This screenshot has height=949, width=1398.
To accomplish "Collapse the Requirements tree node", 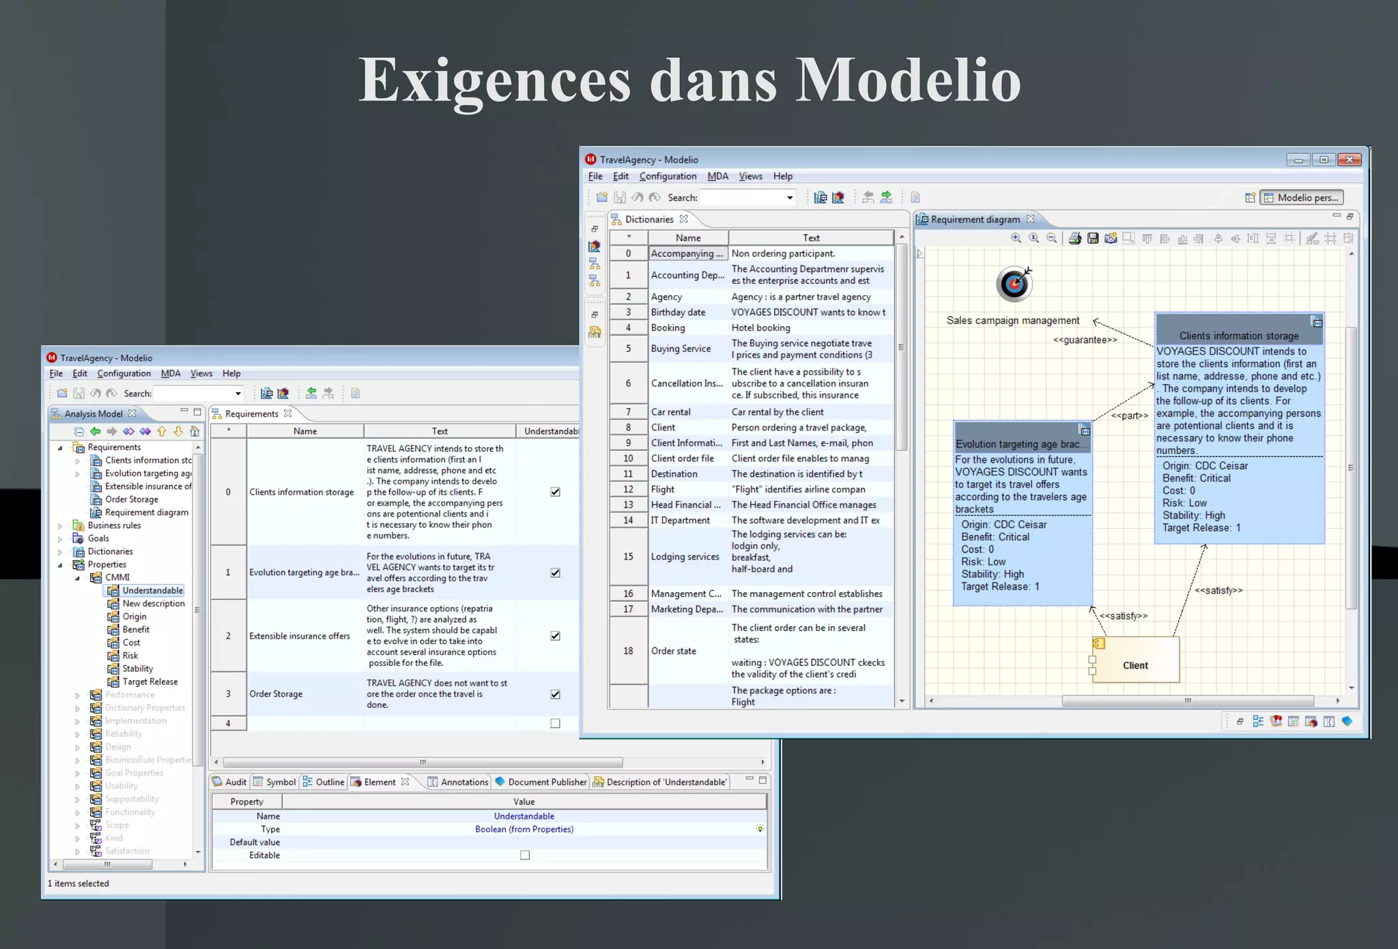I will [x=60, y=448].
